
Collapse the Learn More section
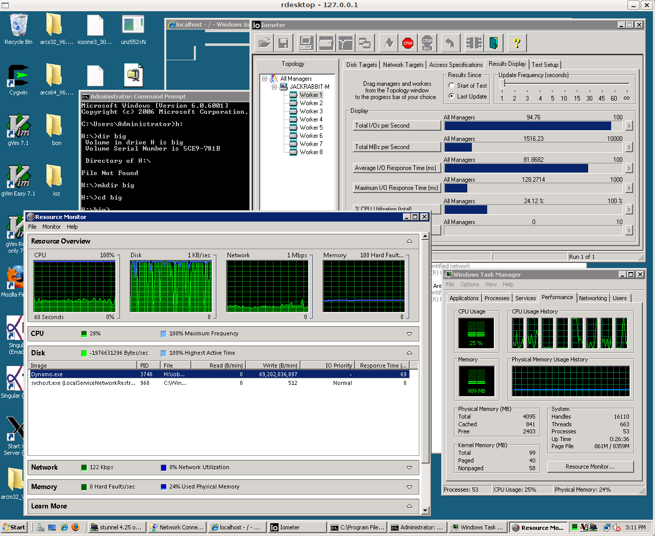(x=409, y=506)
